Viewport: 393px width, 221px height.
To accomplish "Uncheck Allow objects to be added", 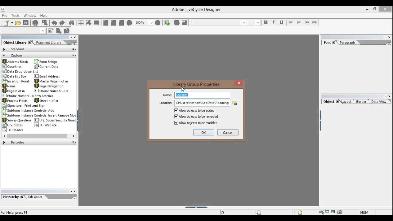I will [x=176, y=110].
